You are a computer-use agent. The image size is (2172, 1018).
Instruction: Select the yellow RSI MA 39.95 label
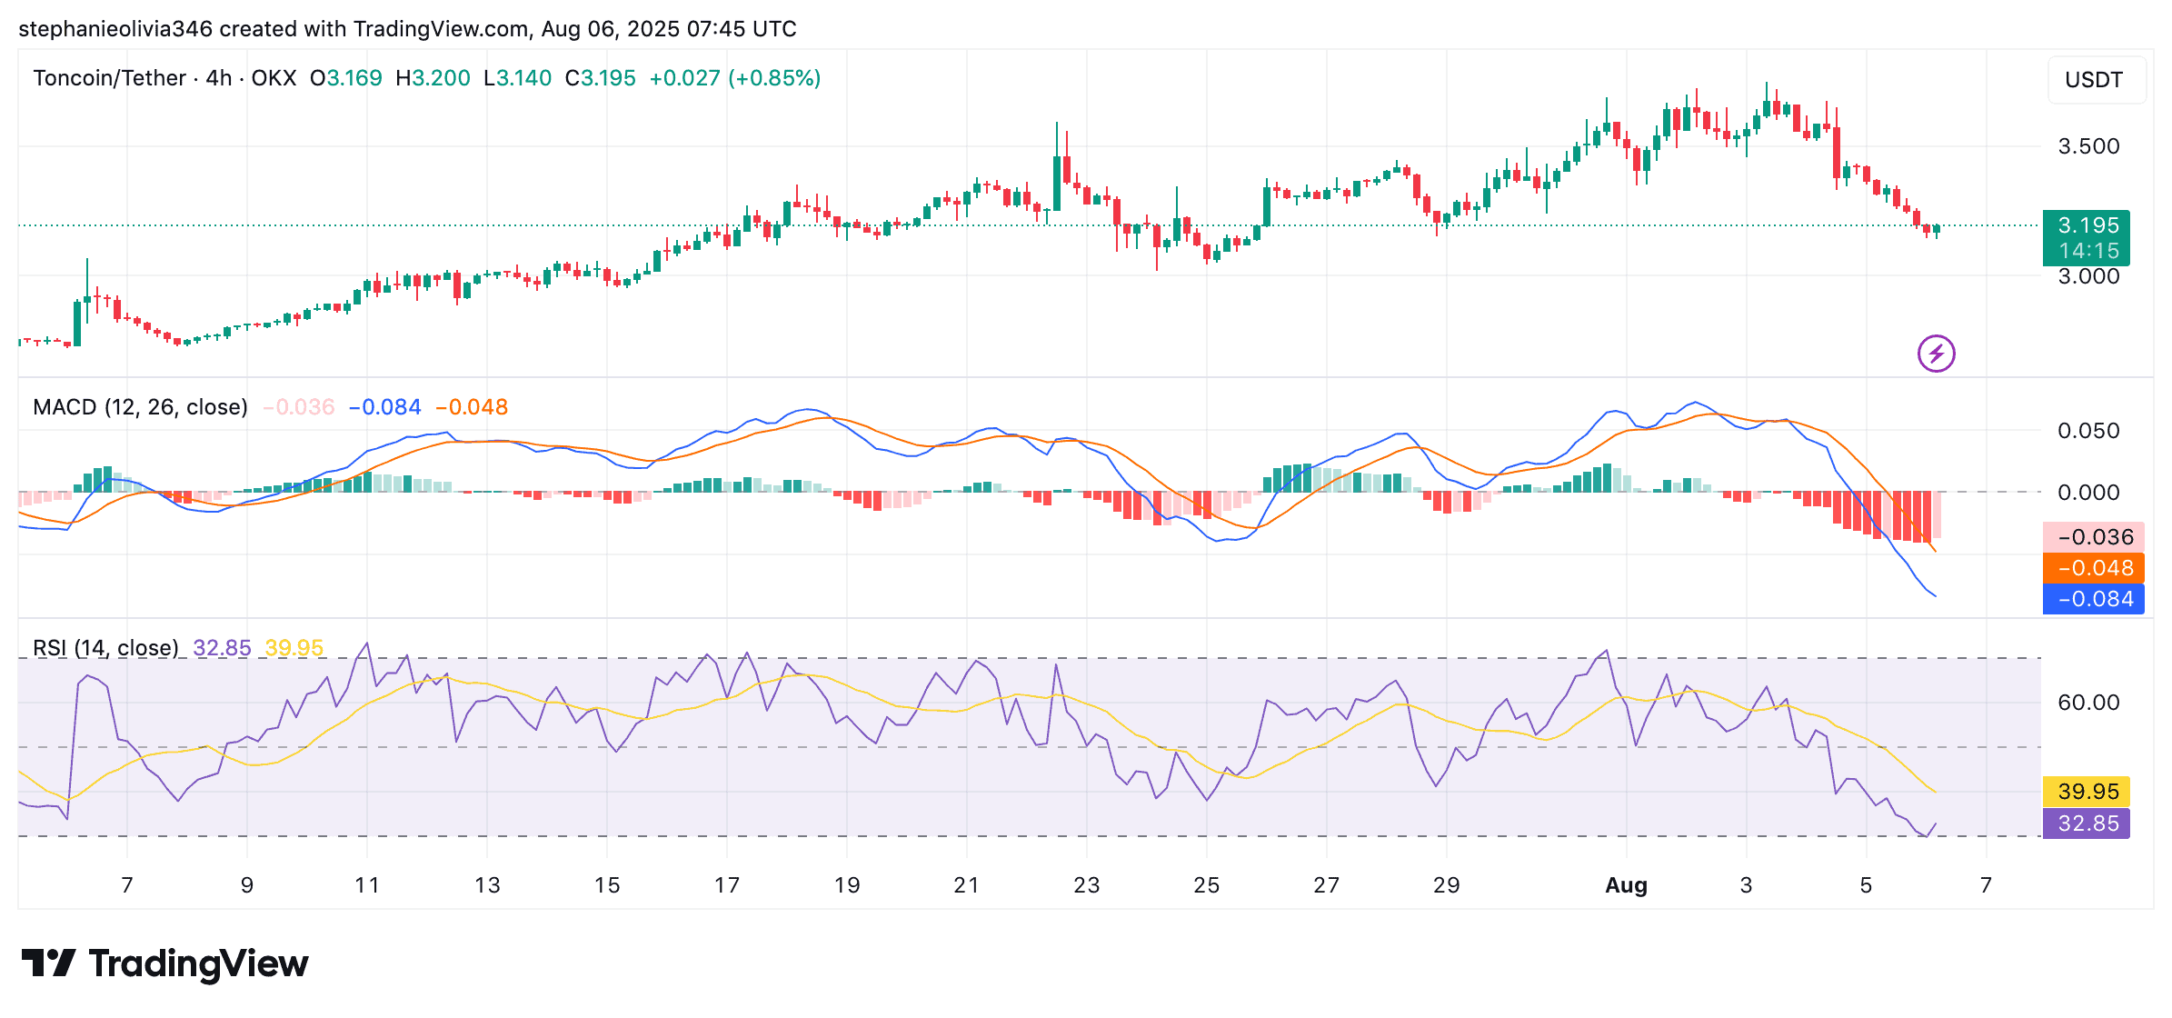point(2087,792)
